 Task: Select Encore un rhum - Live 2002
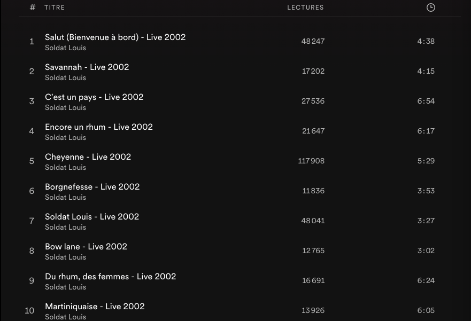pyautogui.click(x=98, y=127)
